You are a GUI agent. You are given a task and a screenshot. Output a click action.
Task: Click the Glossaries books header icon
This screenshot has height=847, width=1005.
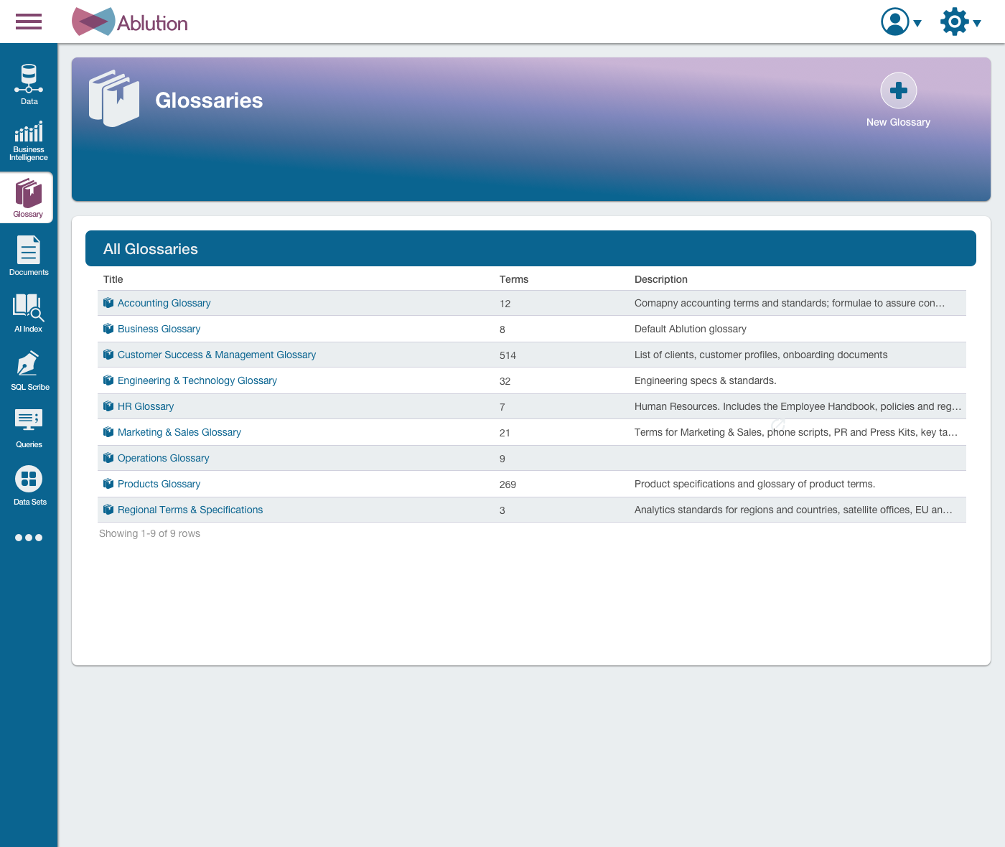tap(114, 99)
